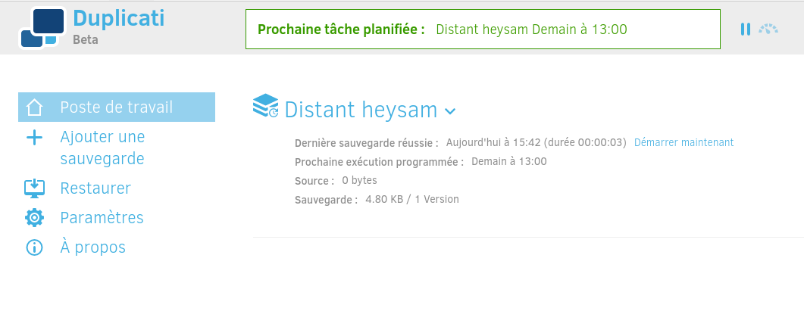Click the Restaurer download monitor icon

(x=34, y=188)
